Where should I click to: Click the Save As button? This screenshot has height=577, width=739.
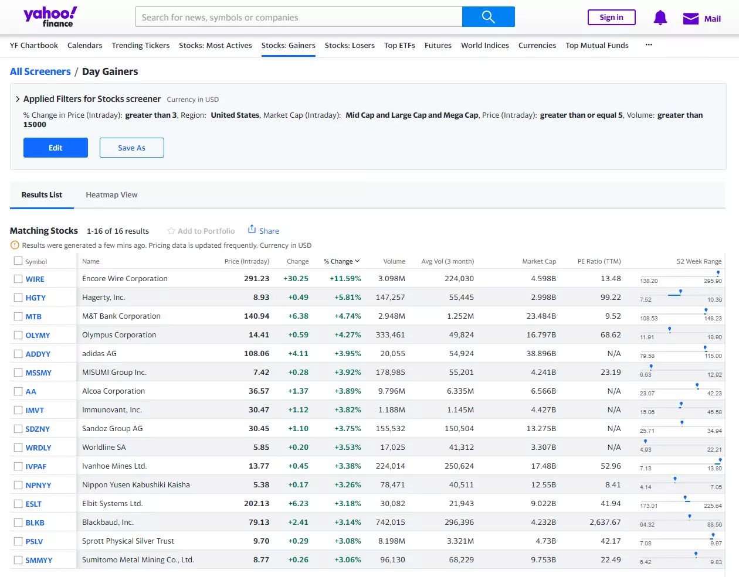coord(132,148)
